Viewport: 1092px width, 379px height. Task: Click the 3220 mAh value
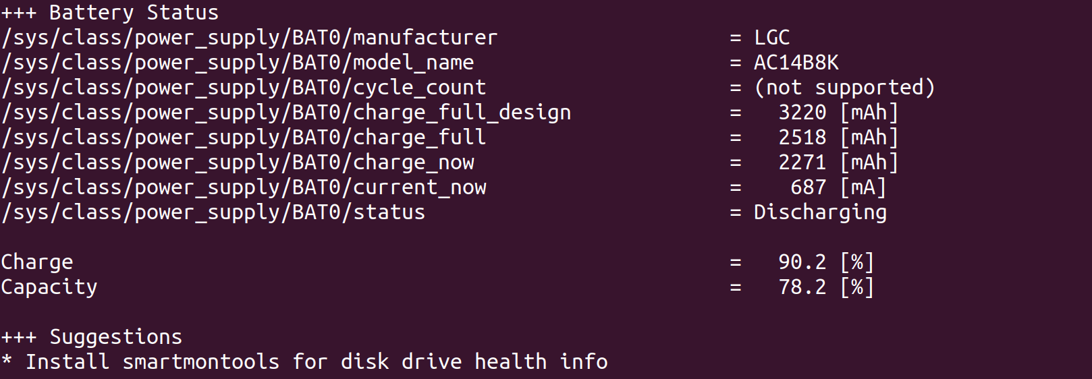tap(838, 113)
